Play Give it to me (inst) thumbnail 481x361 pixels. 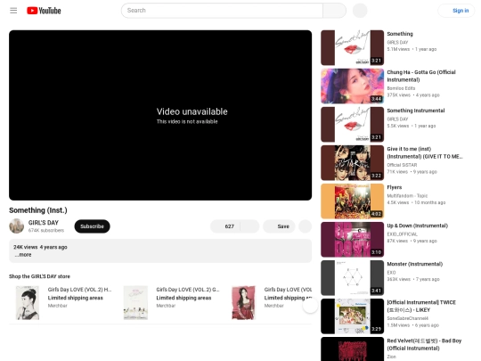(352, 163)
